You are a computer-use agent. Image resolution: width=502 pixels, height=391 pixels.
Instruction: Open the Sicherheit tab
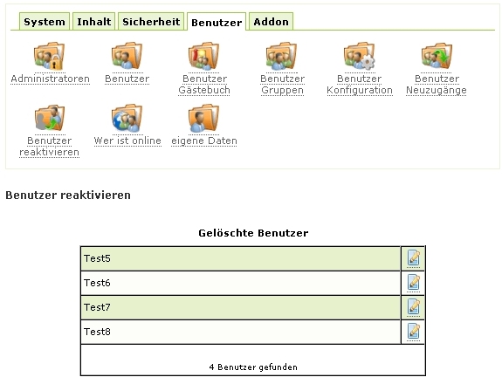click(x=151, y=22)
